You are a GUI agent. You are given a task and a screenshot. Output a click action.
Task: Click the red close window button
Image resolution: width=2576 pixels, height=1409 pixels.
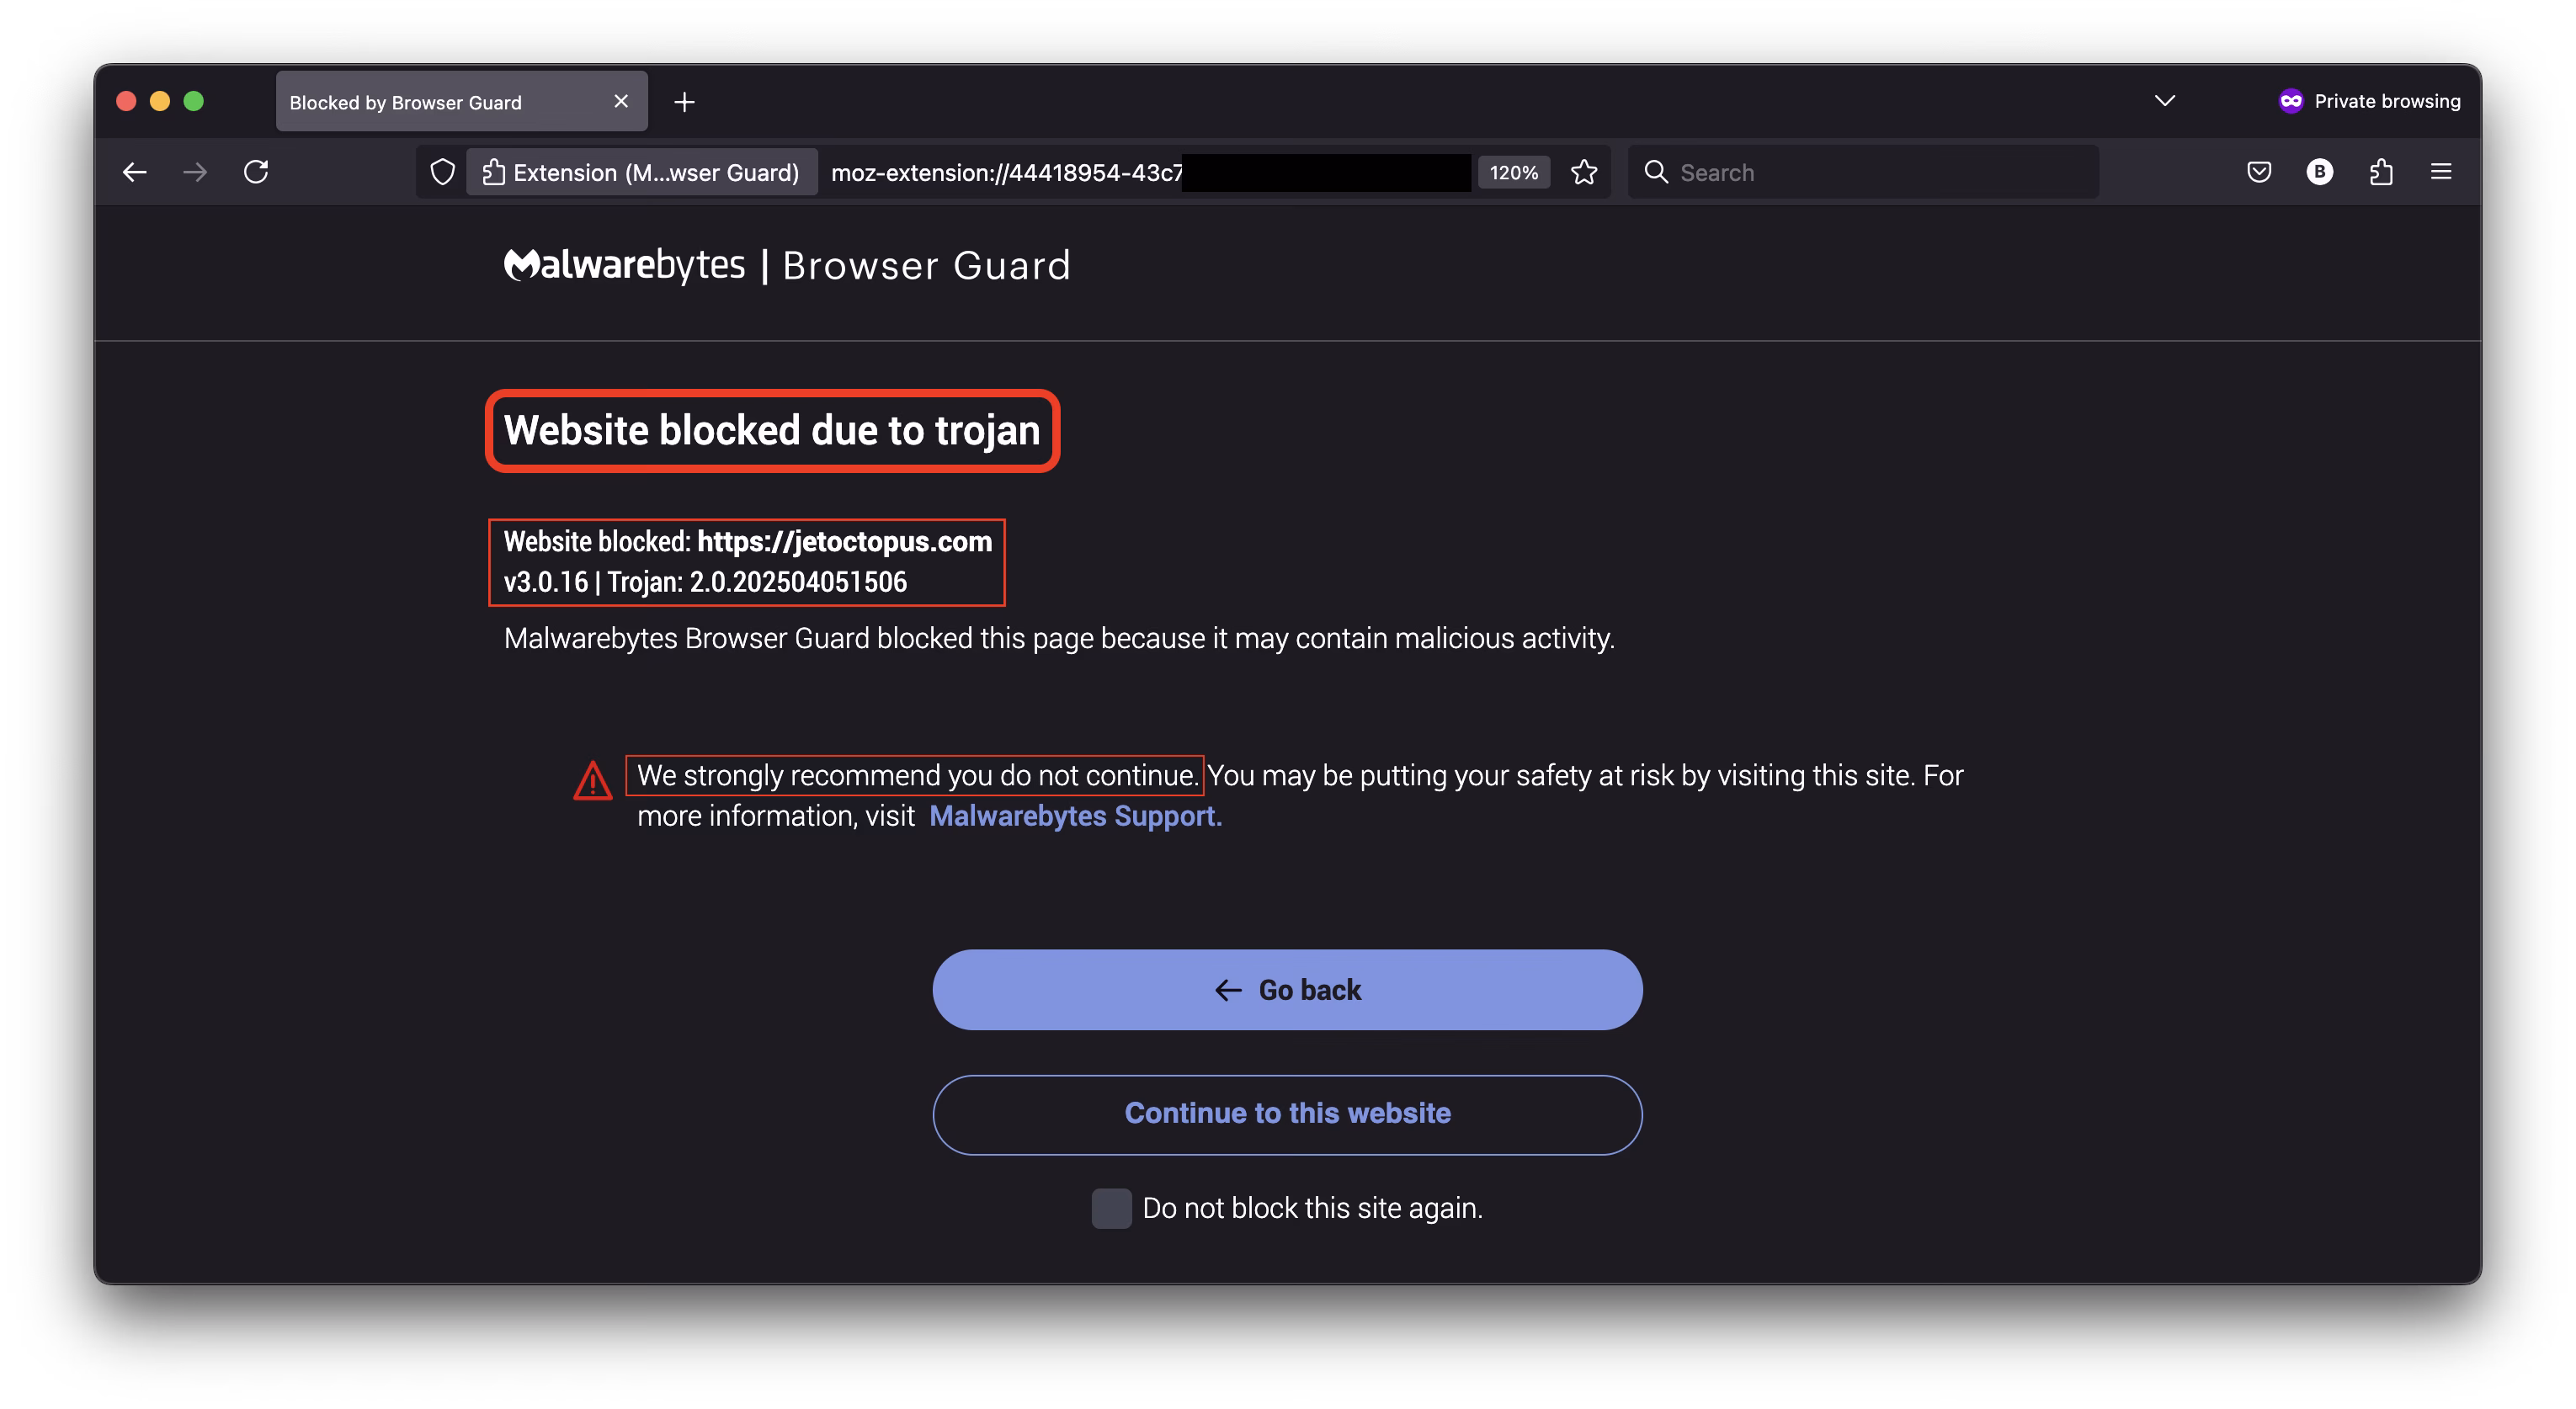pyautogui.click(x=126, y=101)
